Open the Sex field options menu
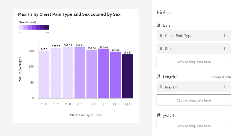 click(224, 48)
